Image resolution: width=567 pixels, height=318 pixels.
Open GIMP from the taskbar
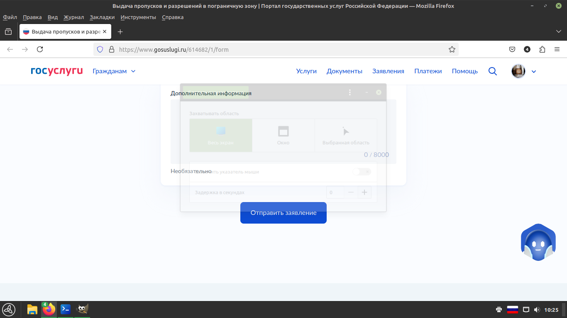pos(82,309)
